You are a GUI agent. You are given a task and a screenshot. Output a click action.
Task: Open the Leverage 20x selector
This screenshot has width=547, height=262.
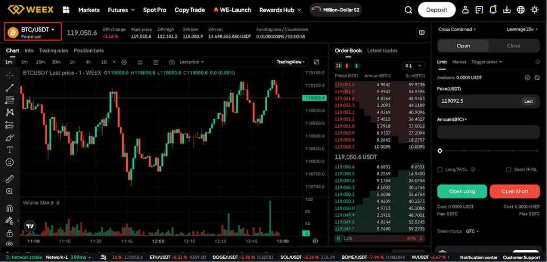pyautogui.click(x=522, y=29)
